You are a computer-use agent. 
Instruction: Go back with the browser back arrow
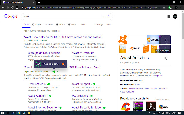coord(3,7)
